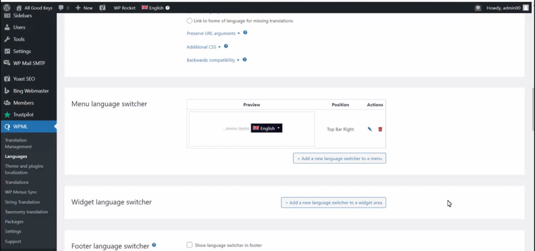Screen dimensions: 535x251
Task: Expand Additional CSS section
Action: pos(204,46)
